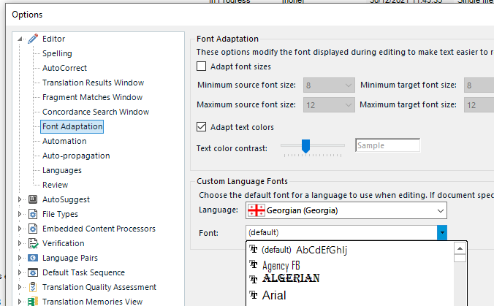Close the Font dropdown via its blue arrow
Viewport: 494px width, 306px height.
tap(442, 233)
